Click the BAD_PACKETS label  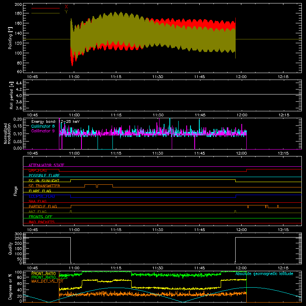point(42,222)
